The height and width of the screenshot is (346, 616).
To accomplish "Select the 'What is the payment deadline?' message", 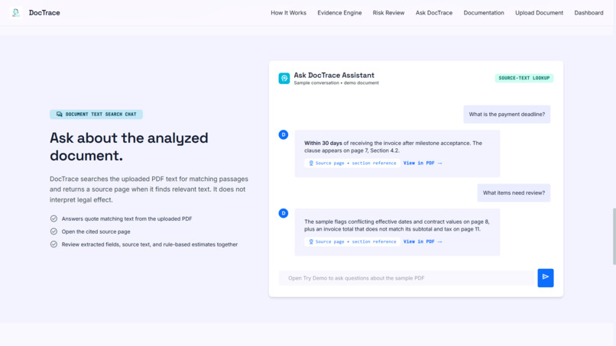I will point(507,115).
